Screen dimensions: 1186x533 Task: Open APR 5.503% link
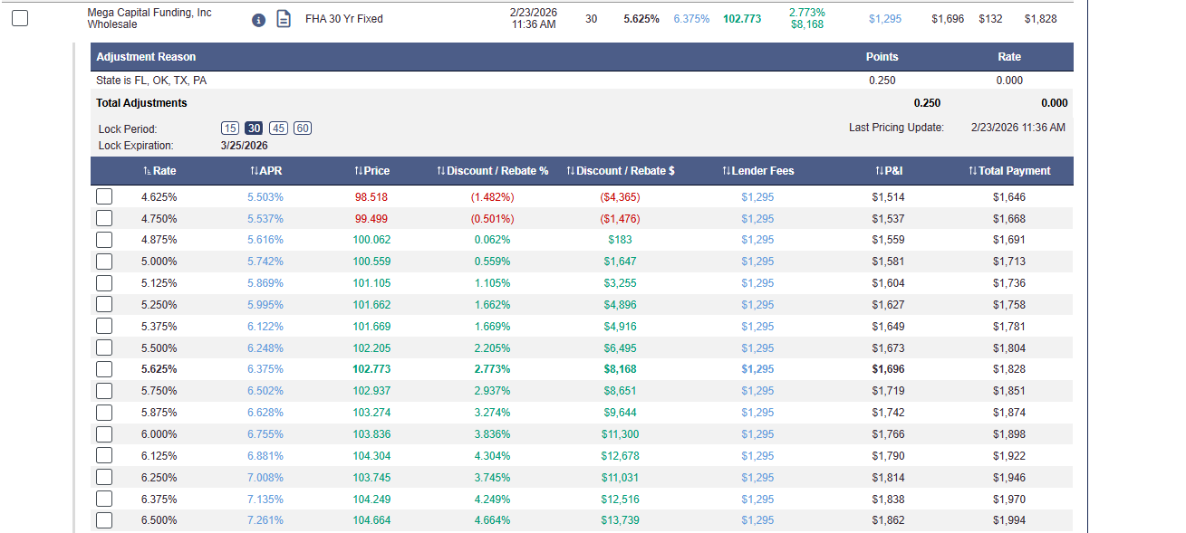point(265,197)
